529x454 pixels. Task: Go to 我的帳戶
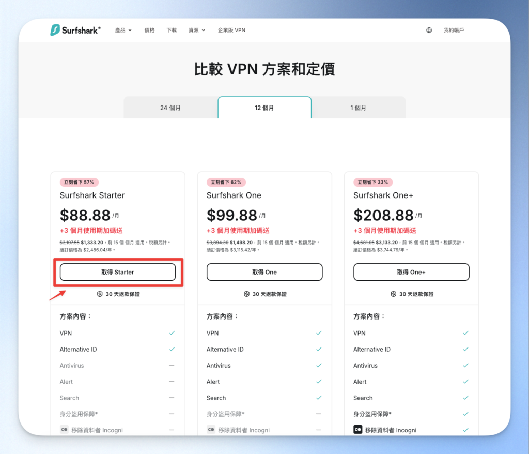coord(454,30)
